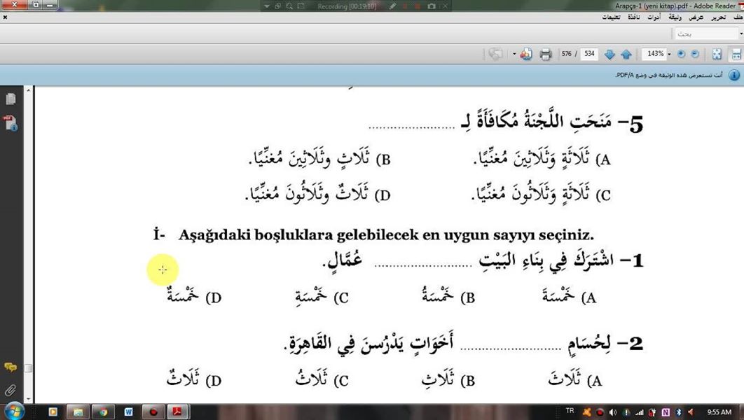Click the OneNote tray icon
This screenshot has width=744, height=420.
click(x=666, y=412)
